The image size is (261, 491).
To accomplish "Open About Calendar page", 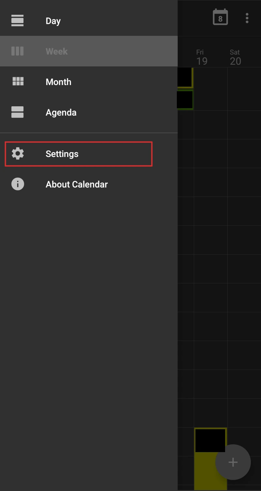I will tap(77, 184).
